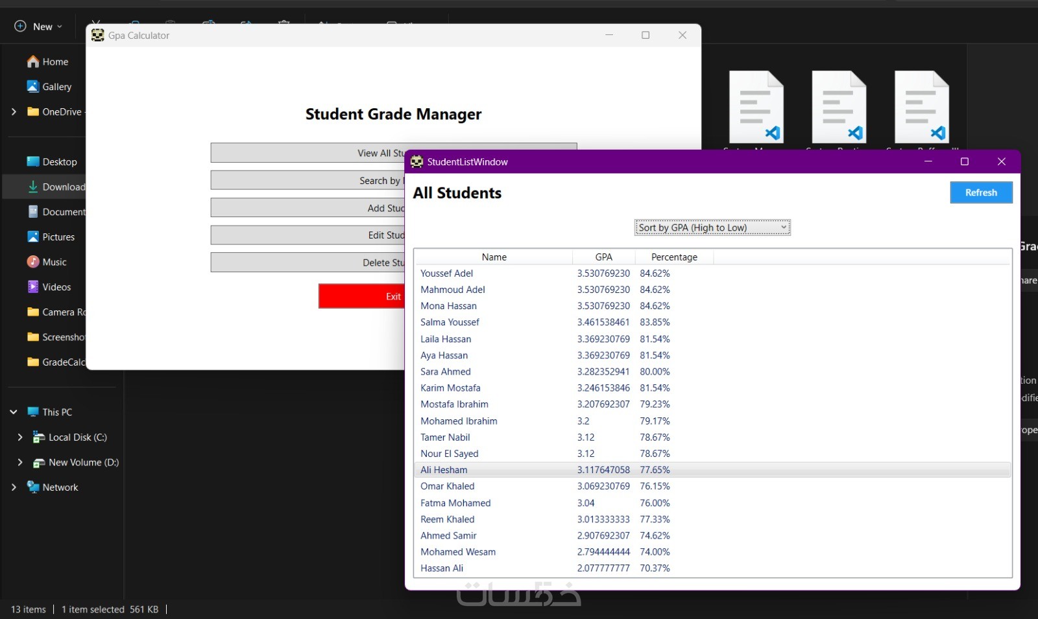The image size is (1038, 619).
Task: Select the middle VS Code file thumbnail
Action: [839, 107]
